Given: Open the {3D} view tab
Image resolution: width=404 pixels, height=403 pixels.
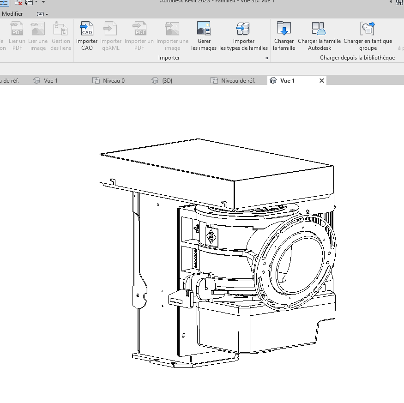Looking at the screenshot, I should (167, 80).
